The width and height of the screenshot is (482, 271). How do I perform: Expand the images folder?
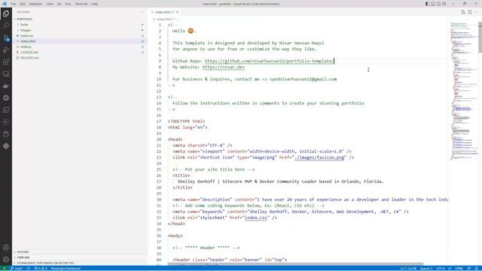click(80, 30)
